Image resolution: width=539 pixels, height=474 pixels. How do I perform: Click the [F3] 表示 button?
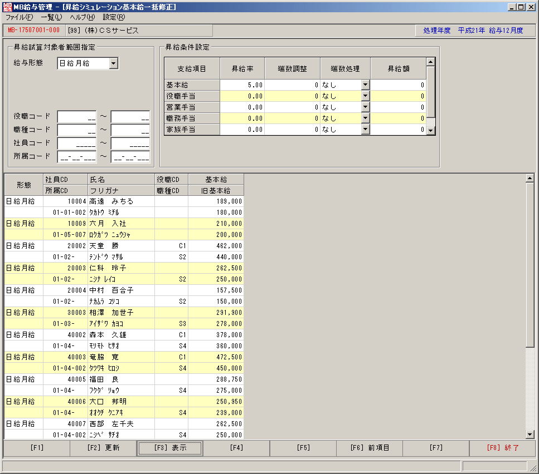[x=170, y=448]
